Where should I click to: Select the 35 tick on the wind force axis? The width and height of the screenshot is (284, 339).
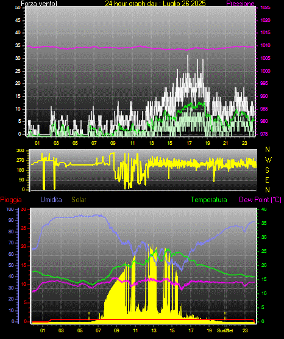[18, 45]
